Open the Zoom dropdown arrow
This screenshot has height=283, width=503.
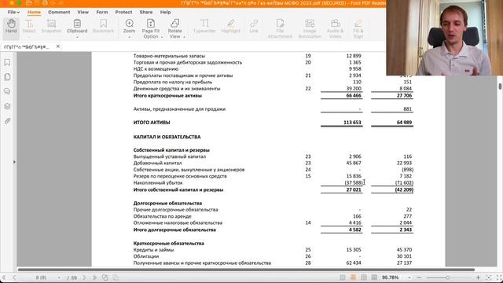(x=129, y=37)
